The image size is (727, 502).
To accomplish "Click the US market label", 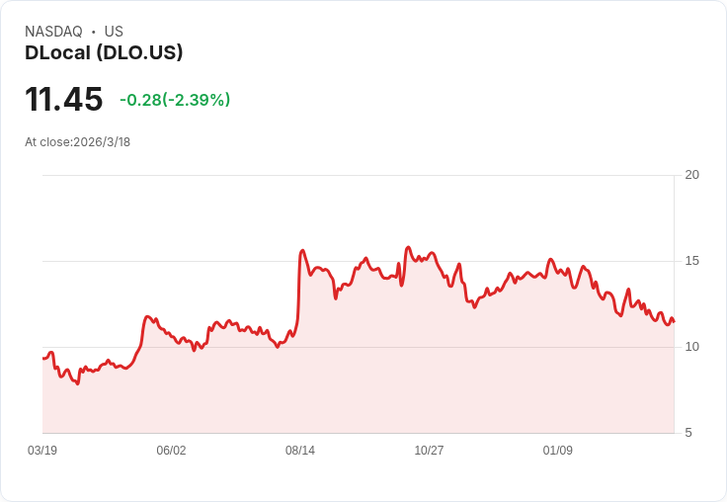I will pyautogui.click(x=114, y=32).
